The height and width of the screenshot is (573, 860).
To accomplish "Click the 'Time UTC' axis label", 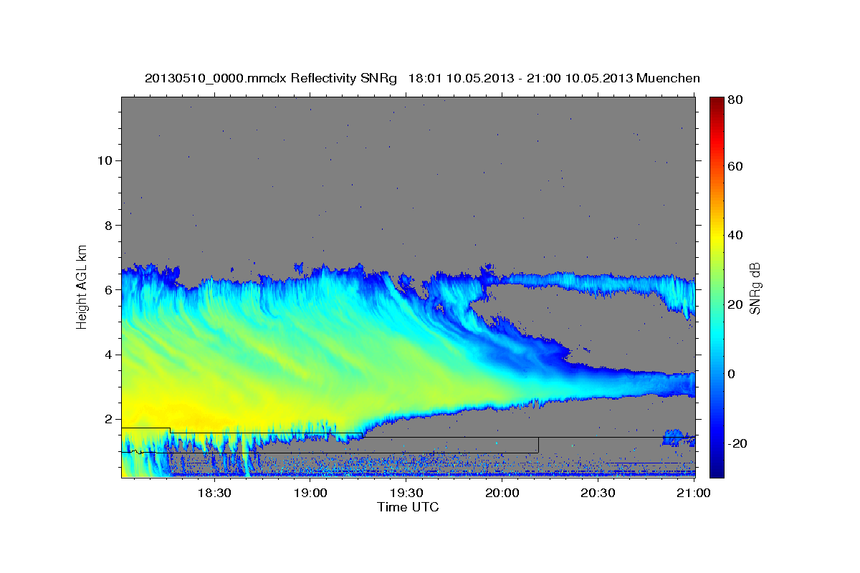I will tap(408, 507).
